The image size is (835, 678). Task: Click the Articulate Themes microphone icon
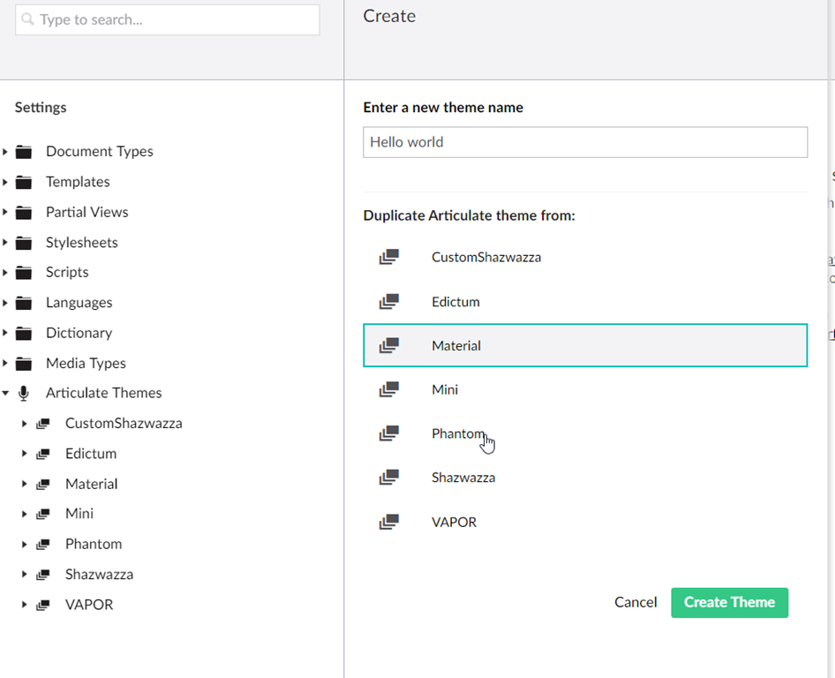coord(24,393)
